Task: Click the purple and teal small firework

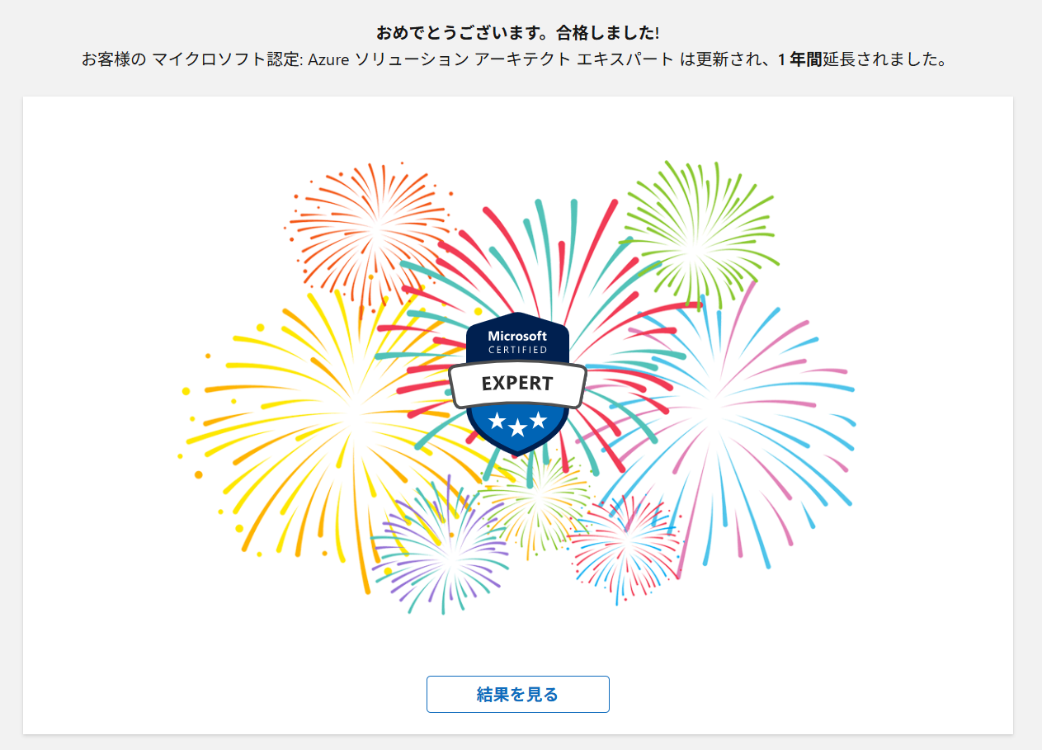Action: (x=441, y=549)
